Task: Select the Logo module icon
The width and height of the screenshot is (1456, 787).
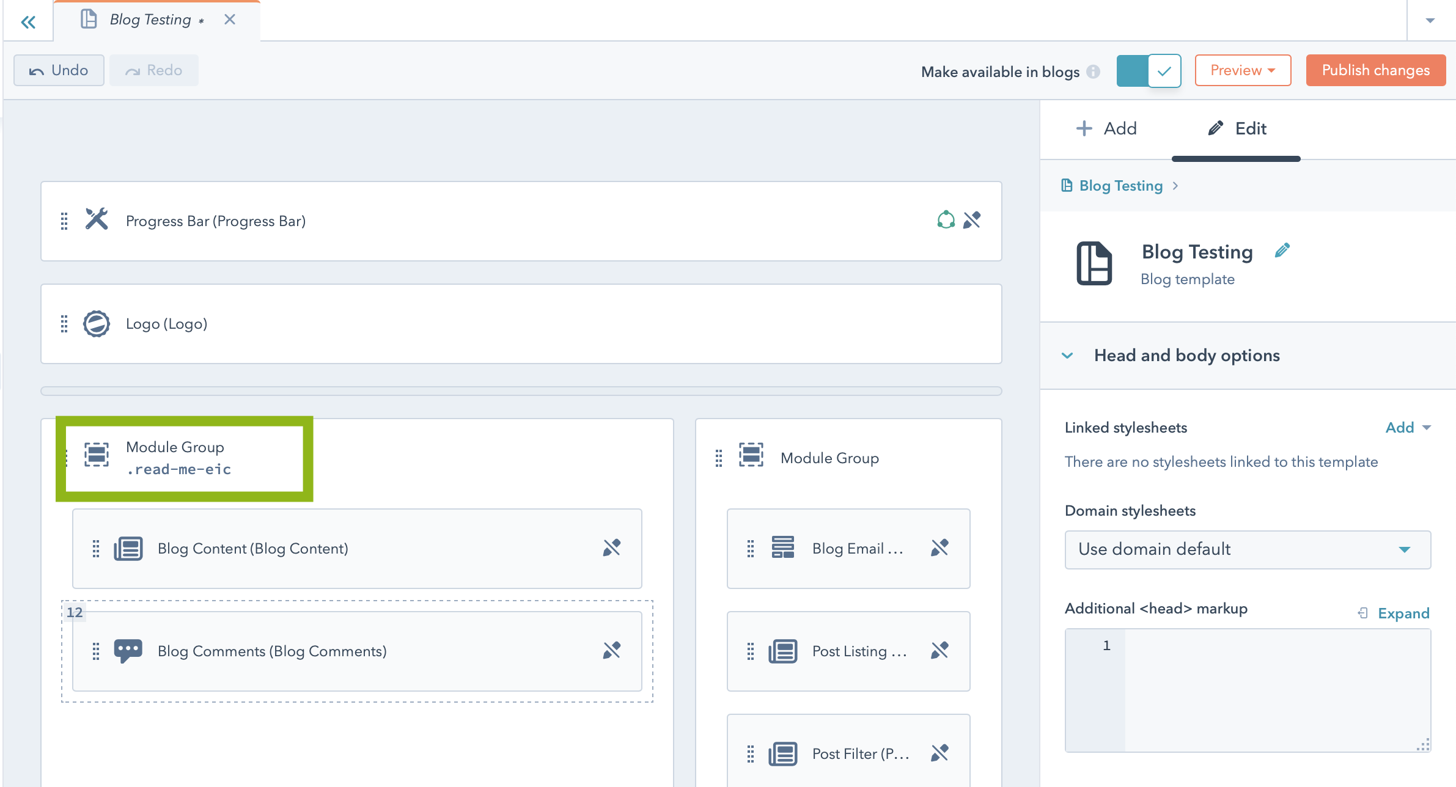Action: click(x=97, y=324)
